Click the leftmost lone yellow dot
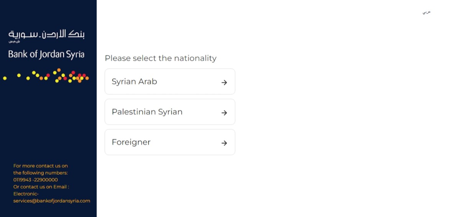 point(5,78)
